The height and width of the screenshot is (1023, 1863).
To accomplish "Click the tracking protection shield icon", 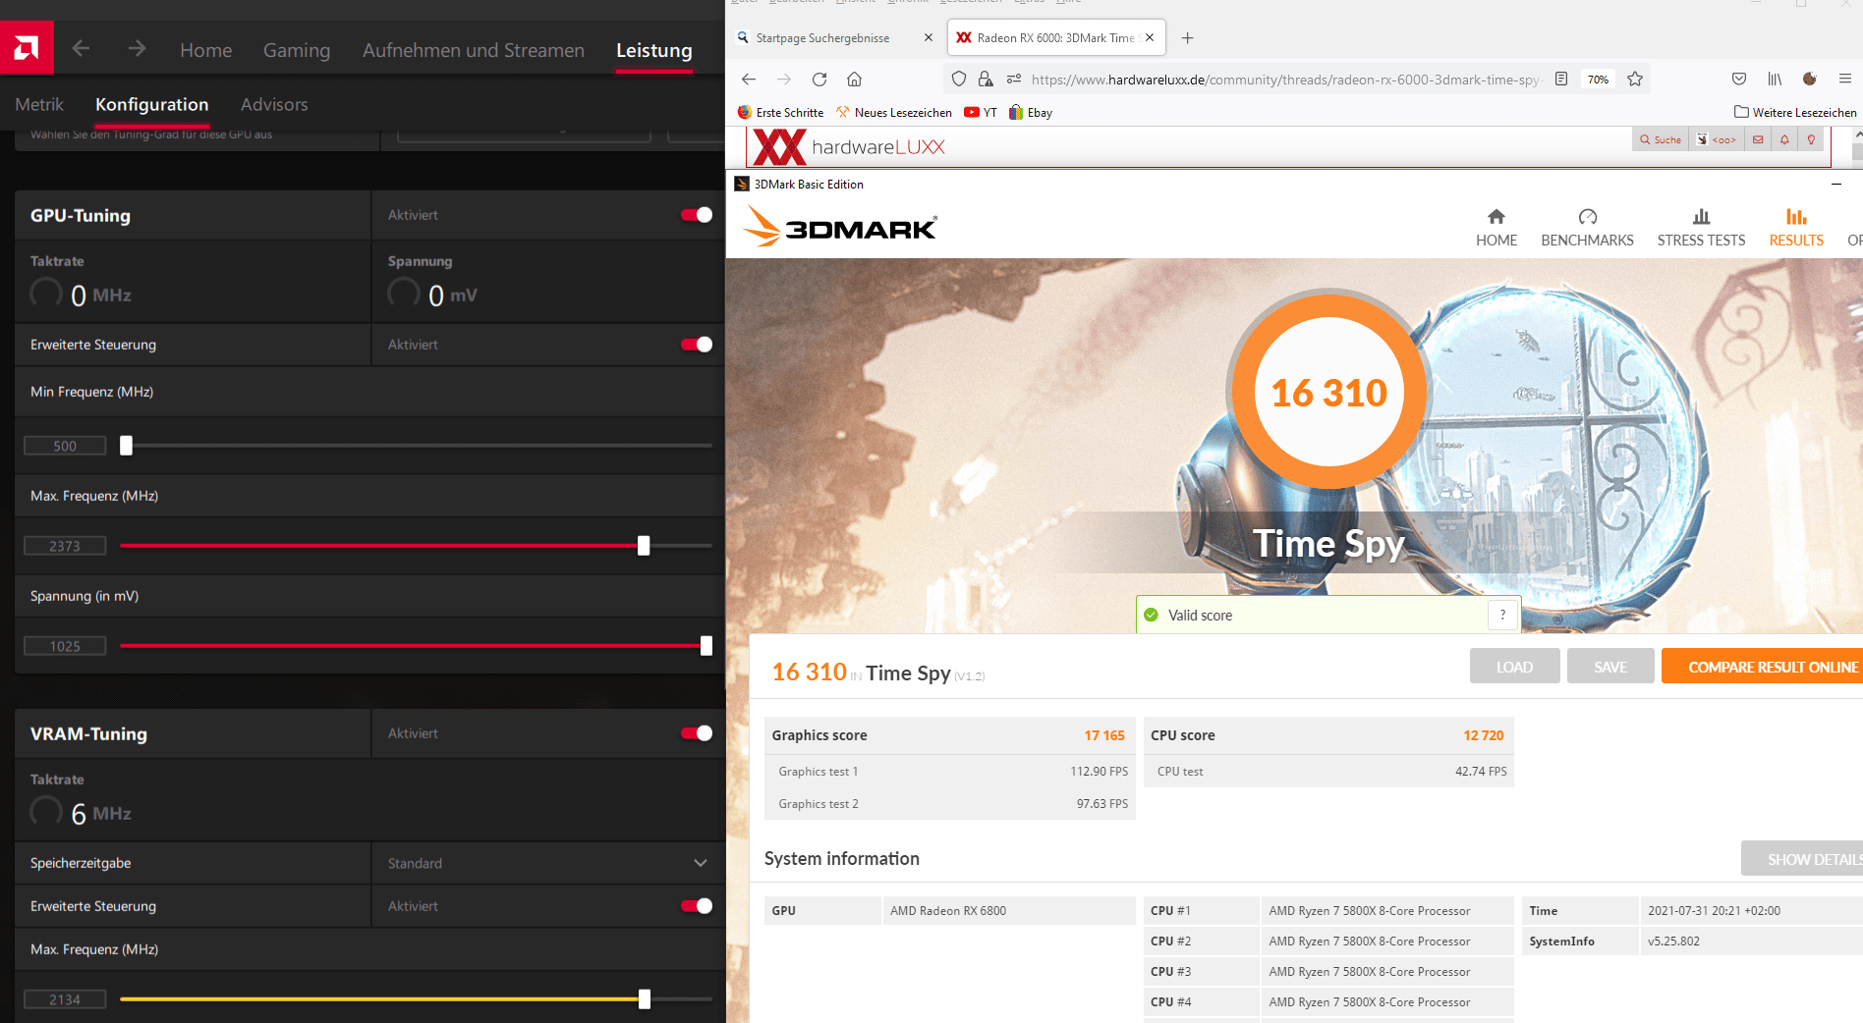I will (959, 80).
